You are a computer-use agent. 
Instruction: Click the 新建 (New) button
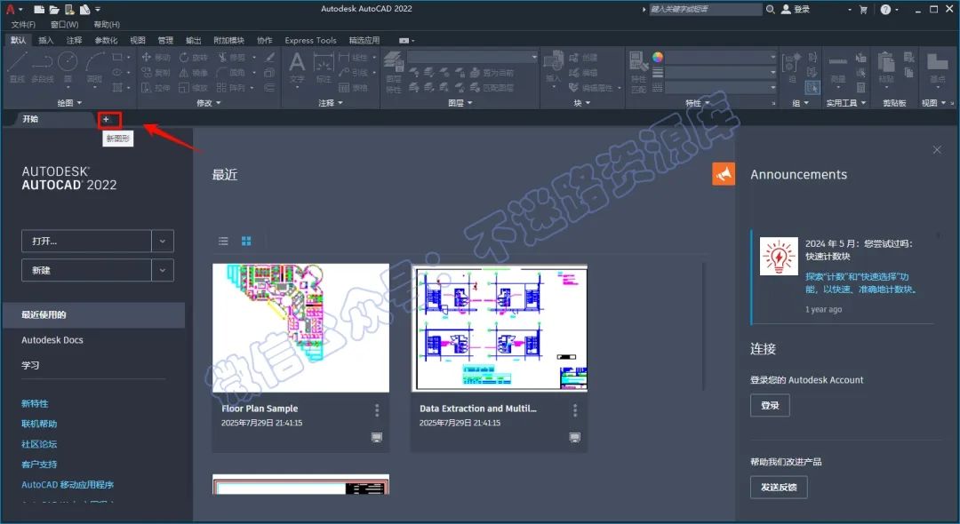tap(86, 270)
